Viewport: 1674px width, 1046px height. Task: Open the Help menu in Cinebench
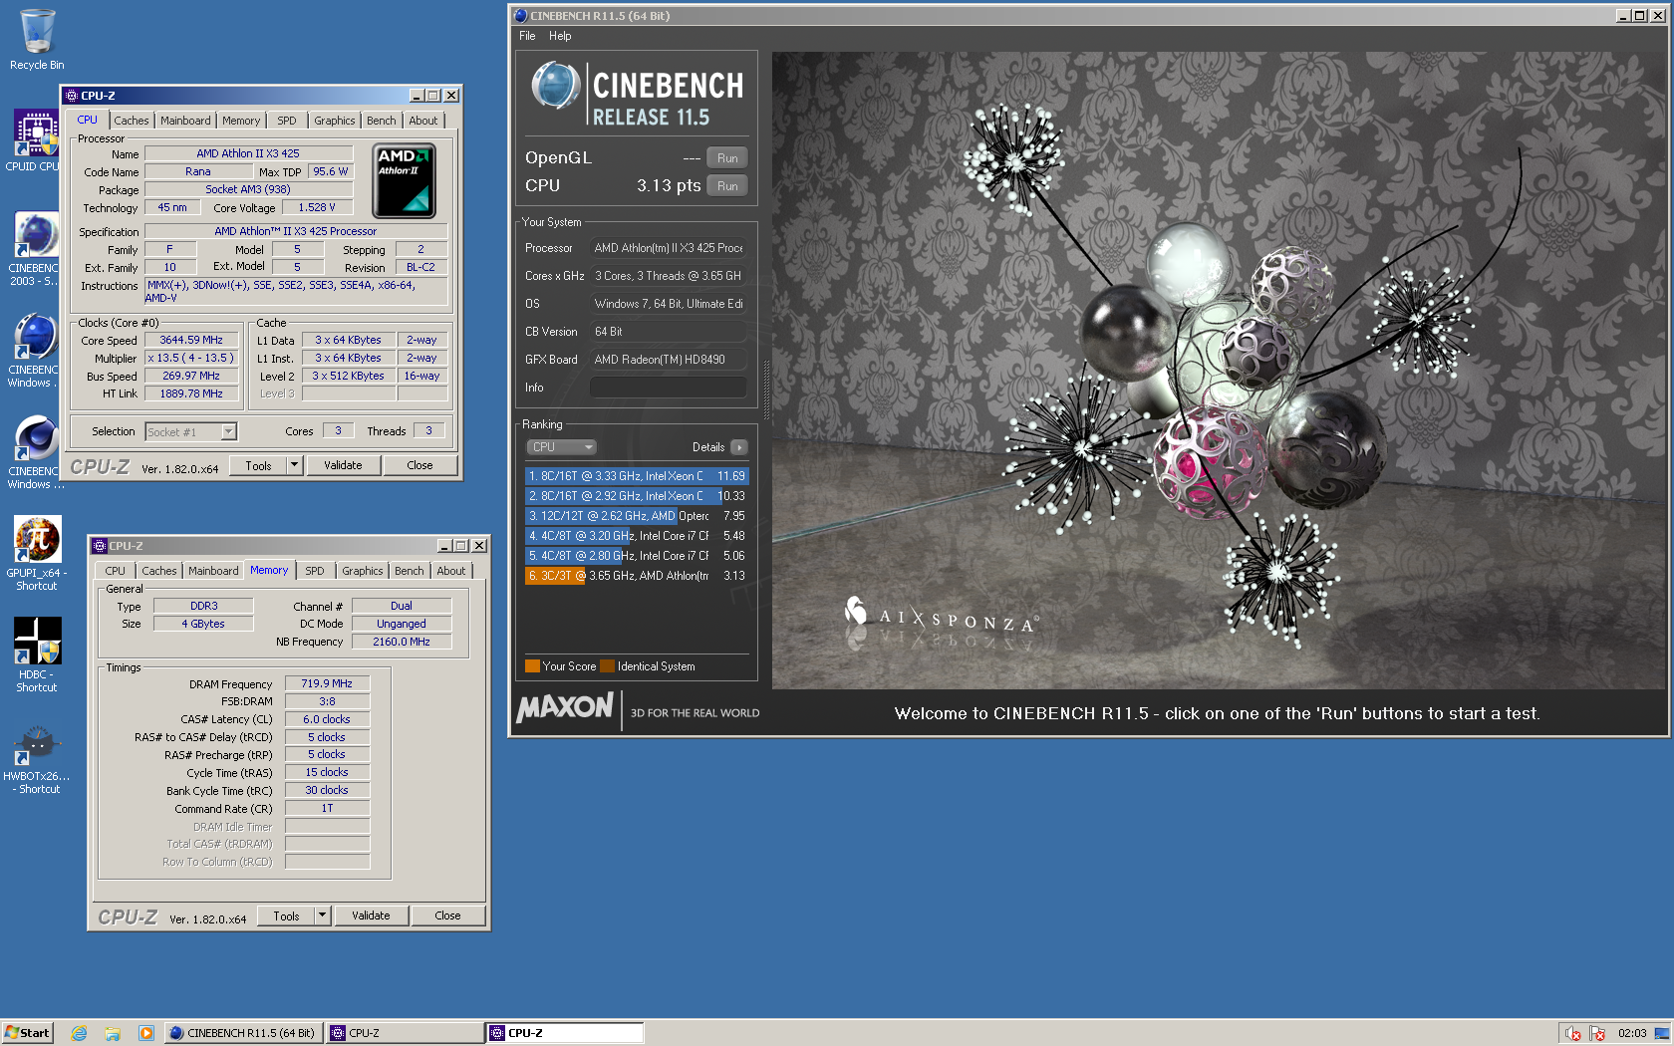click(x=560, y=36)
